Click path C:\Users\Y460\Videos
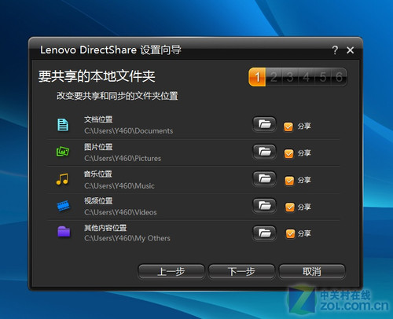Image resolution: width=393 pixels, height=319 pixels. coord(120,212)
